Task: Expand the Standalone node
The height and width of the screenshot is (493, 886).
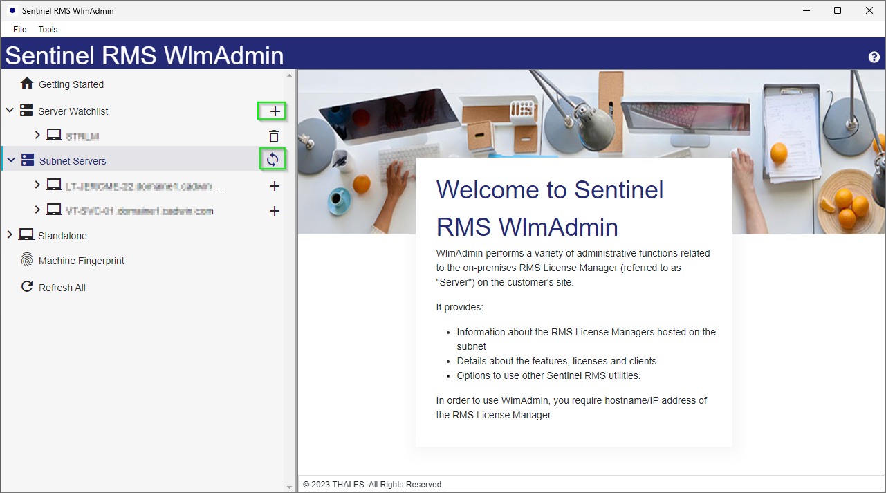Action: pos(10,235)
